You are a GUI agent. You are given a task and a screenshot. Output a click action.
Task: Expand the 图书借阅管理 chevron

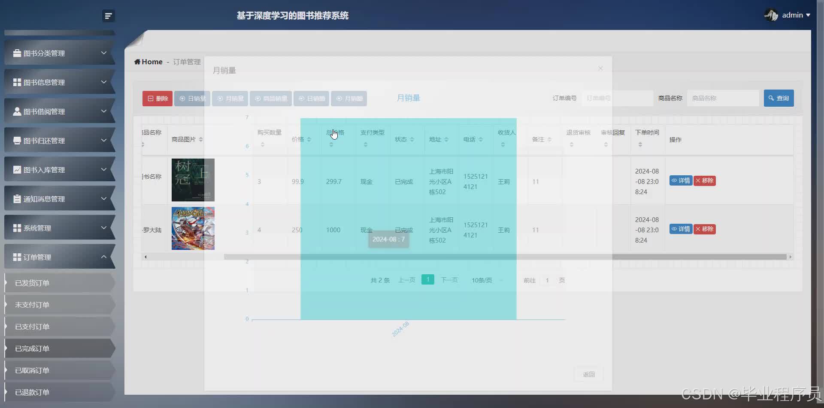(103, 111)
